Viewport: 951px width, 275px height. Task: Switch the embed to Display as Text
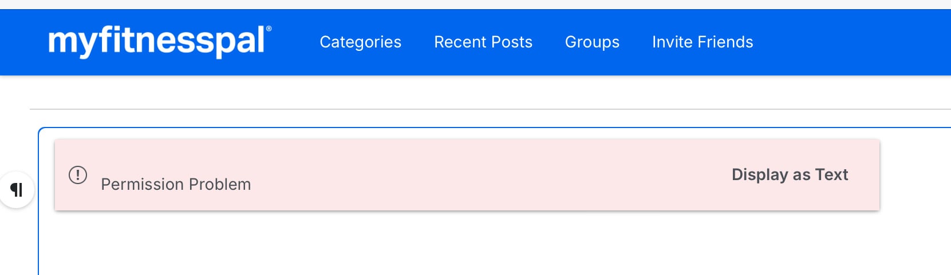[x=790, y=174]
